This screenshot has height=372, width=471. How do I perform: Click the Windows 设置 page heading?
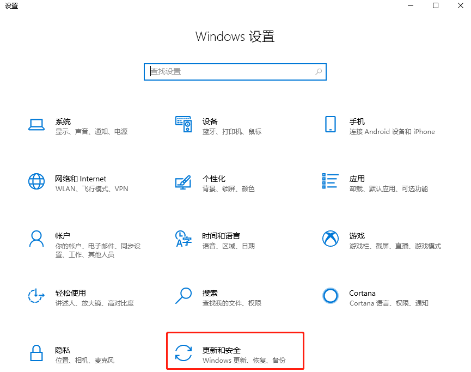pyautogui.click(x=235, y=36)
